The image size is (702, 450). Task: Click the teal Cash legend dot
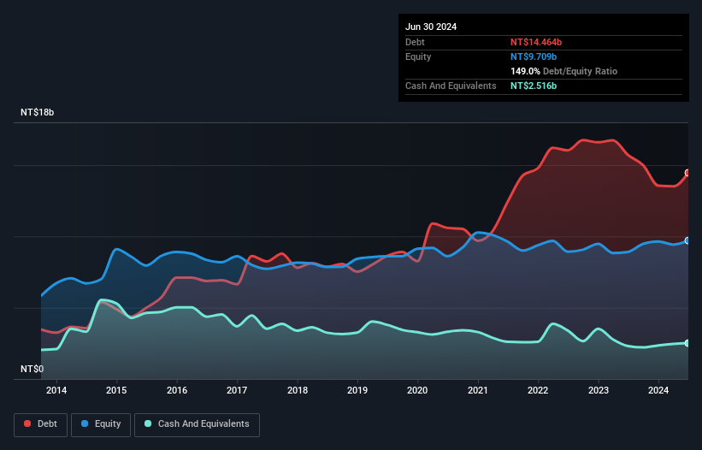148,424
